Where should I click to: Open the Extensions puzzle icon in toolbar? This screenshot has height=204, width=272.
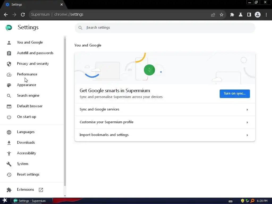(x=232, y=15)
